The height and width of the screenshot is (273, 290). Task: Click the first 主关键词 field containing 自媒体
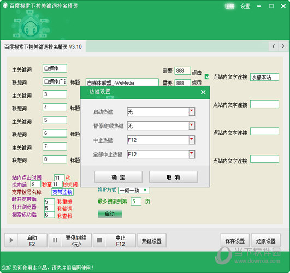coord(55,68)
